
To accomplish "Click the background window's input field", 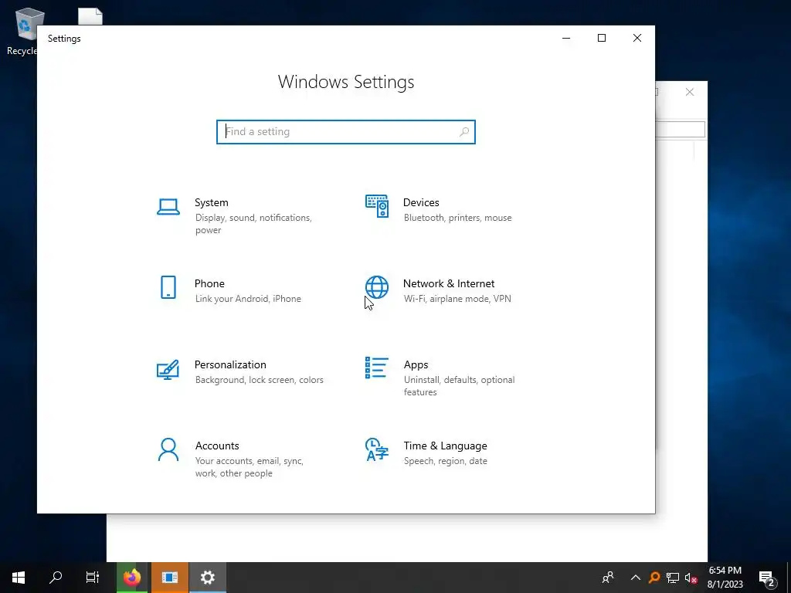I will (680, 129).
